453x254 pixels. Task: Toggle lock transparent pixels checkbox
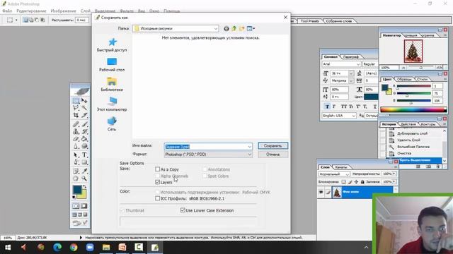coord(343,182)
